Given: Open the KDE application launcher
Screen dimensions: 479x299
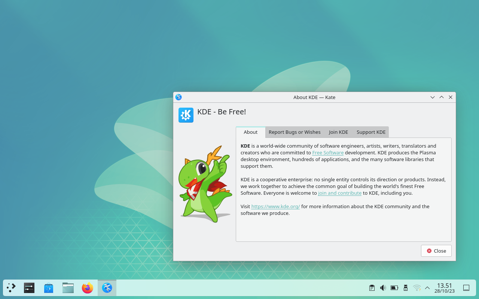Looking at the screenshot, I should (x=11, y=288).
